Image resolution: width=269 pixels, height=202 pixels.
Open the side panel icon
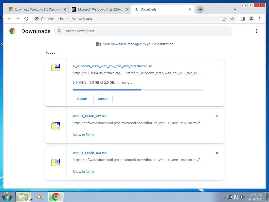(x=242, y=19)
